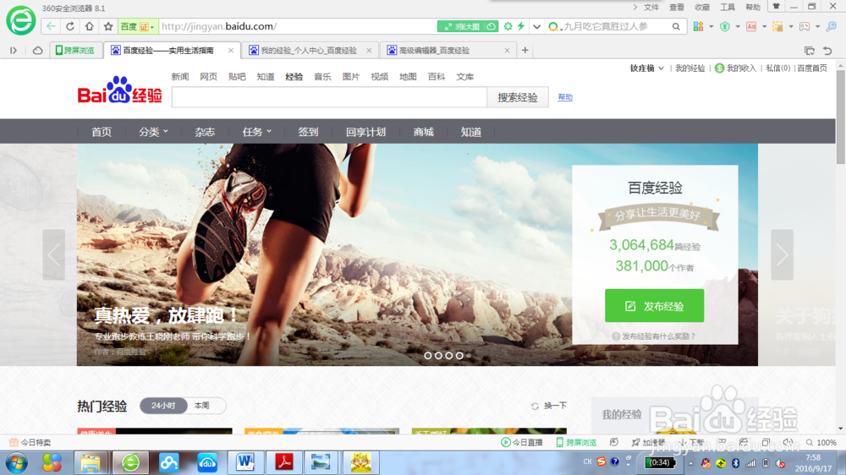Open the sidebar toggle icon left of the tabs
The image size is (846, 475).
click(x=14, y=50)
